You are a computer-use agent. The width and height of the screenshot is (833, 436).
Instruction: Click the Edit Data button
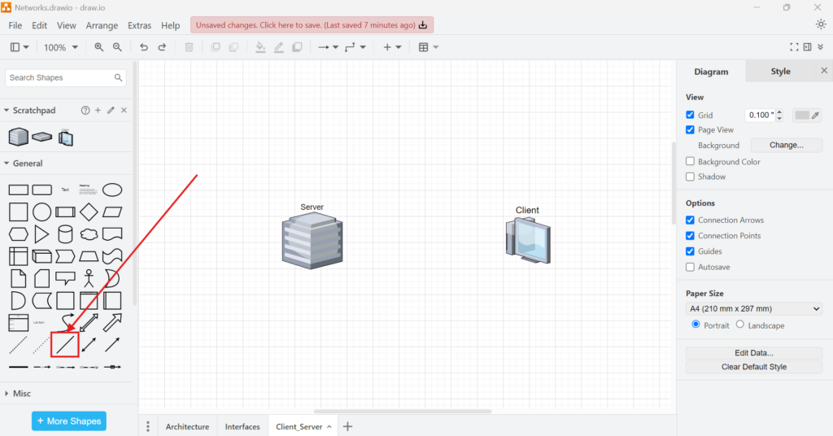point(754,353)
